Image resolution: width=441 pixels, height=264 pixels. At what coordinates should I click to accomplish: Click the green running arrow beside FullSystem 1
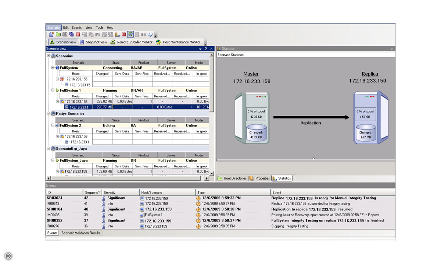(57, 90)
